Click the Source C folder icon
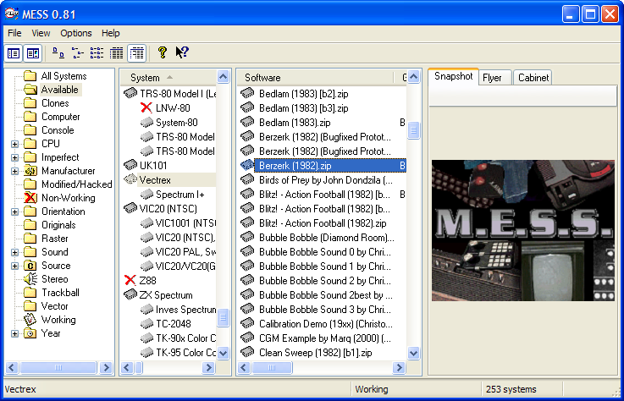Image resolution: width=624 pixels, height=401 pixels. click(x=30, y=266)
